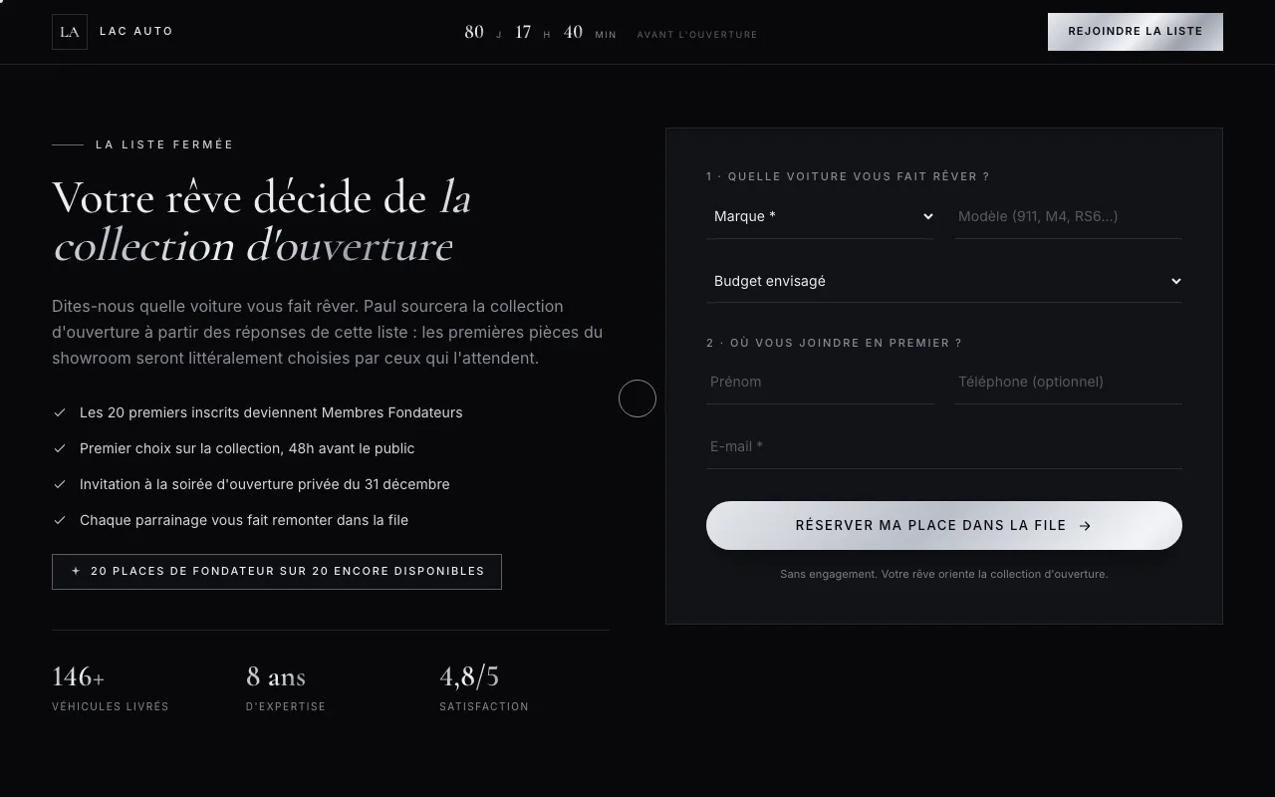This screenshot has height=797, width=1275.
Task: Submit with Réserver ma place dans la file
Action: click(944, 525)
